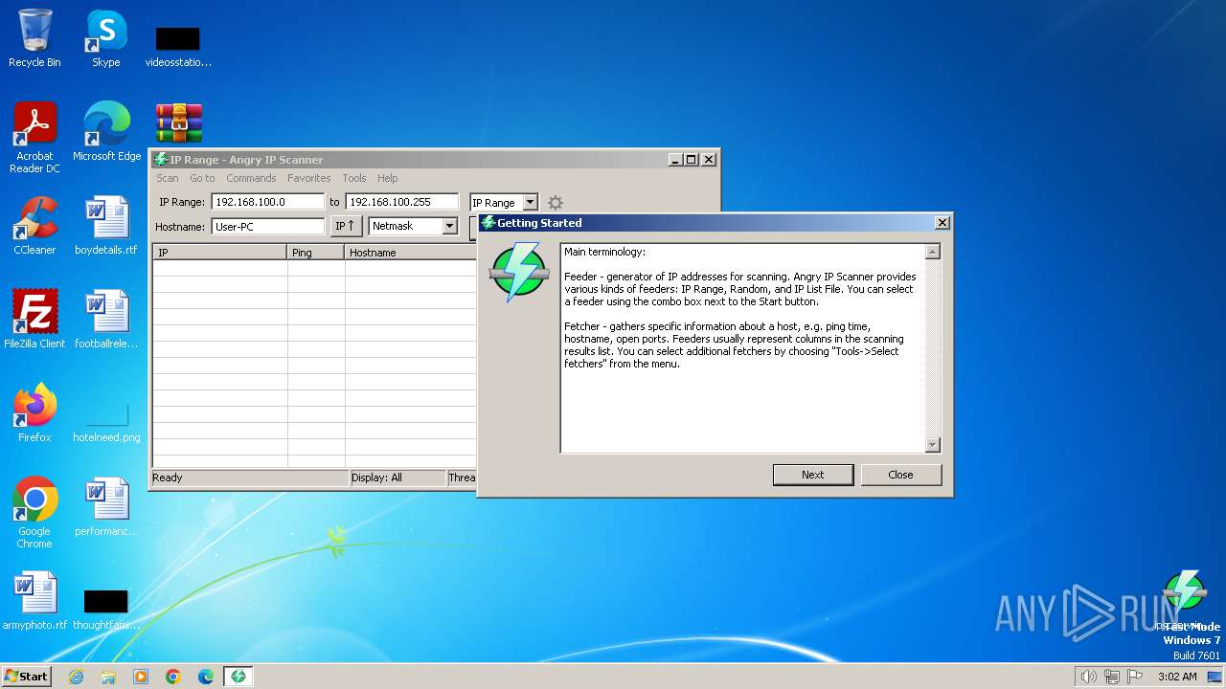Open the thoughtfami... desktop file

click(x=106, y=609)
